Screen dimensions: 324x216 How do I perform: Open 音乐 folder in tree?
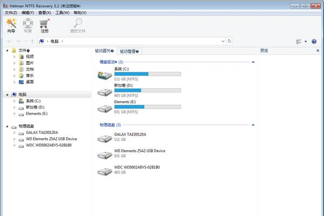click(30, 76)
